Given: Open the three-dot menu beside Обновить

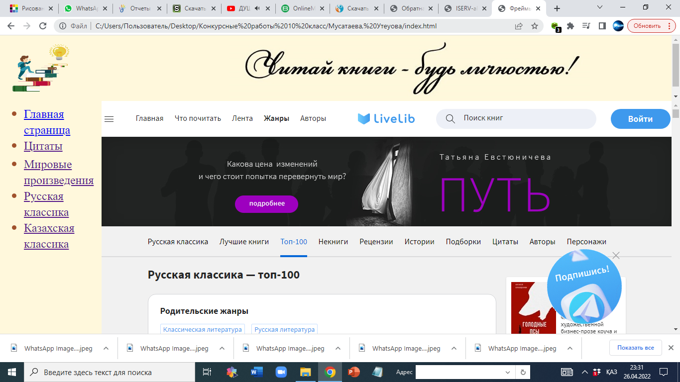Looking at the screenshot, I should pyautogui.click(x=670, y=26).
